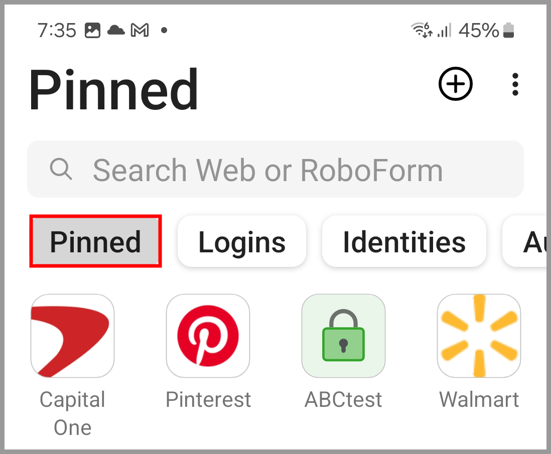Tap the image notification icon in status bar
This screenshot has height=454, width=551.
click(x=92, y=30)
